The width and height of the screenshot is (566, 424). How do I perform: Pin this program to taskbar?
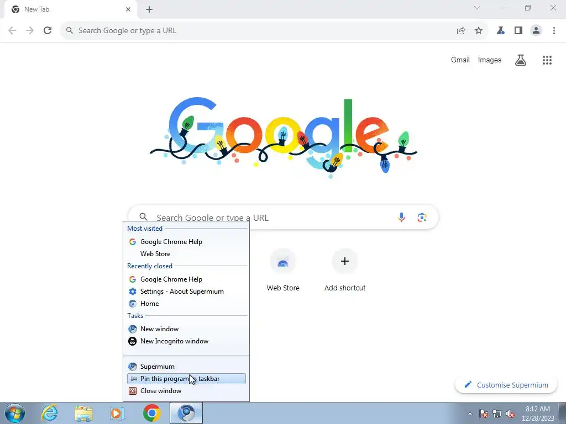point(186,379)
